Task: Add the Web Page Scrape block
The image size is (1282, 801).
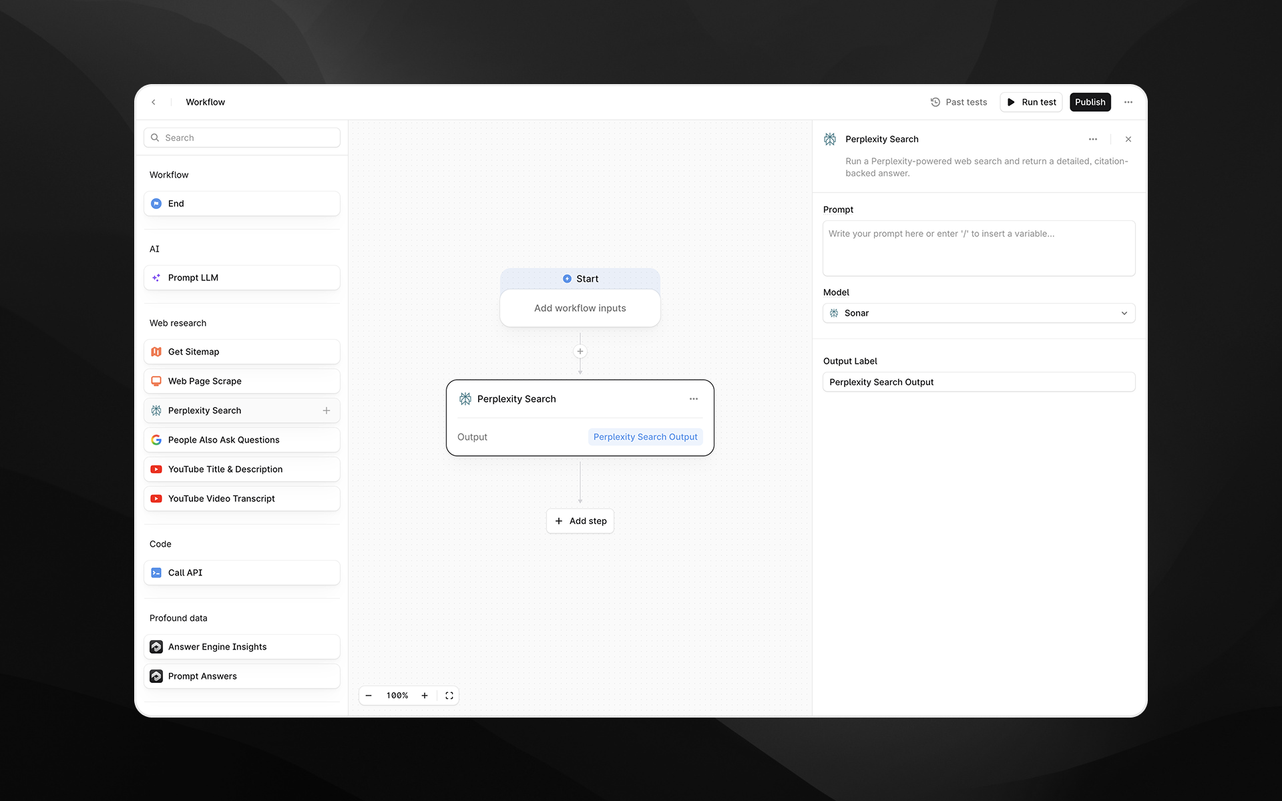Action: point(242,381)
